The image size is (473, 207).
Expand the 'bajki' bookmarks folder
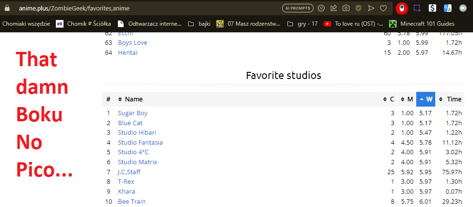[200, 23]
